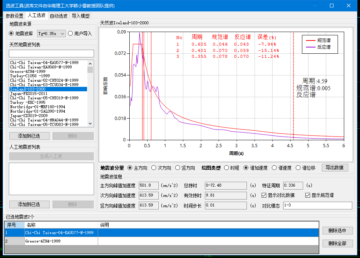Screen dimensions: 360x258
Task: Click the 添加到已选 button under natural waves
Action: 29,136
